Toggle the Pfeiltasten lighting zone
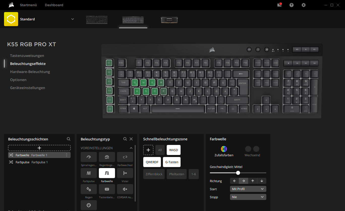The height and width of the screenshot is (211, 345). point(177,174)
